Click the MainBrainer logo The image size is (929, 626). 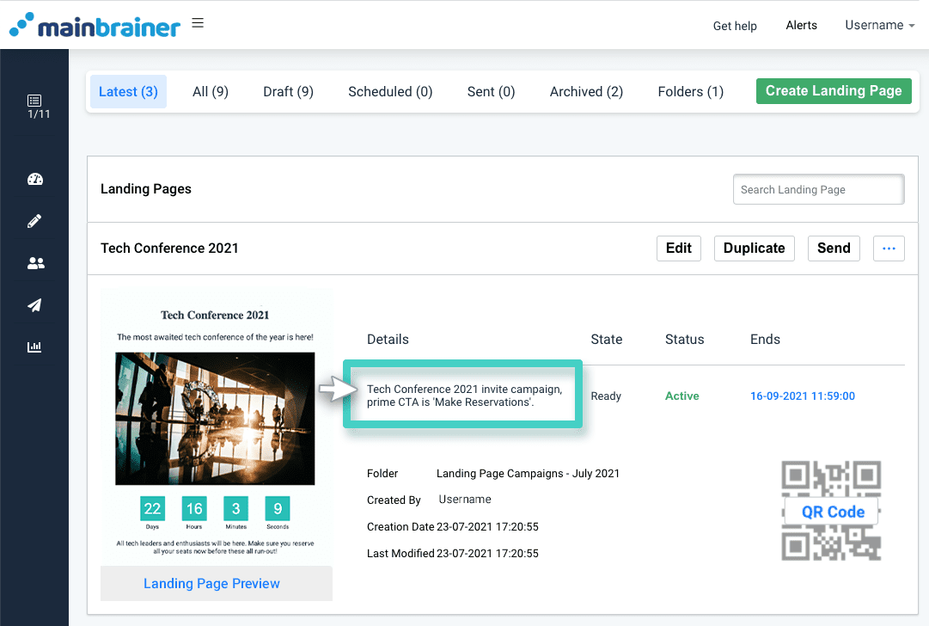pyautogui.click(x=95, y=24)
